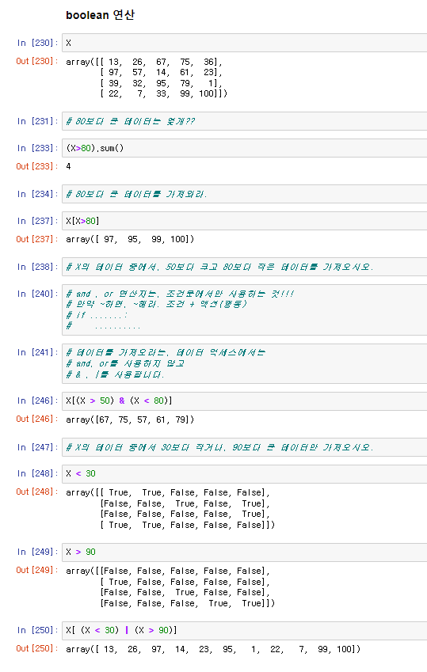427x672 pixels.
Task: Click the cell with X < 30
Action: coord(244,473)
